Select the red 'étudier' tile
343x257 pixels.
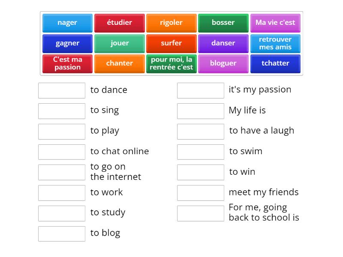[x=119, y=23]
